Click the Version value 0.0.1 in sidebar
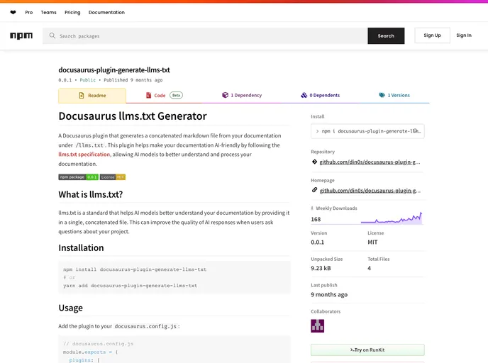This screenshot has height=363, width=488. tap(318, 242)
